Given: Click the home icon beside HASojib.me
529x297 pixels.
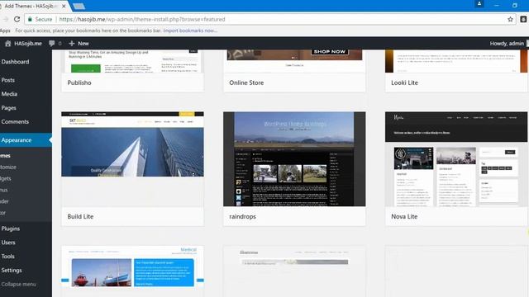Looking at the screenshot, I should (x=7, y=44).
